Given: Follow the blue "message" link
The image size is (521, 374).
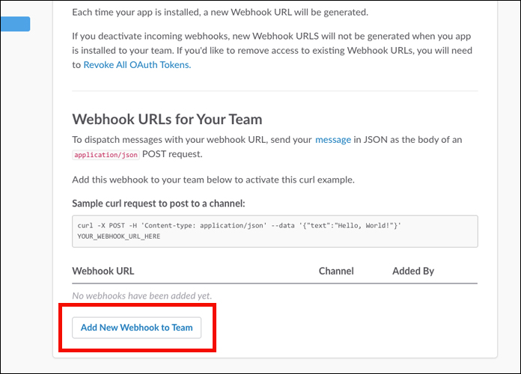Looking at the screenshot, I should point(332,139).
